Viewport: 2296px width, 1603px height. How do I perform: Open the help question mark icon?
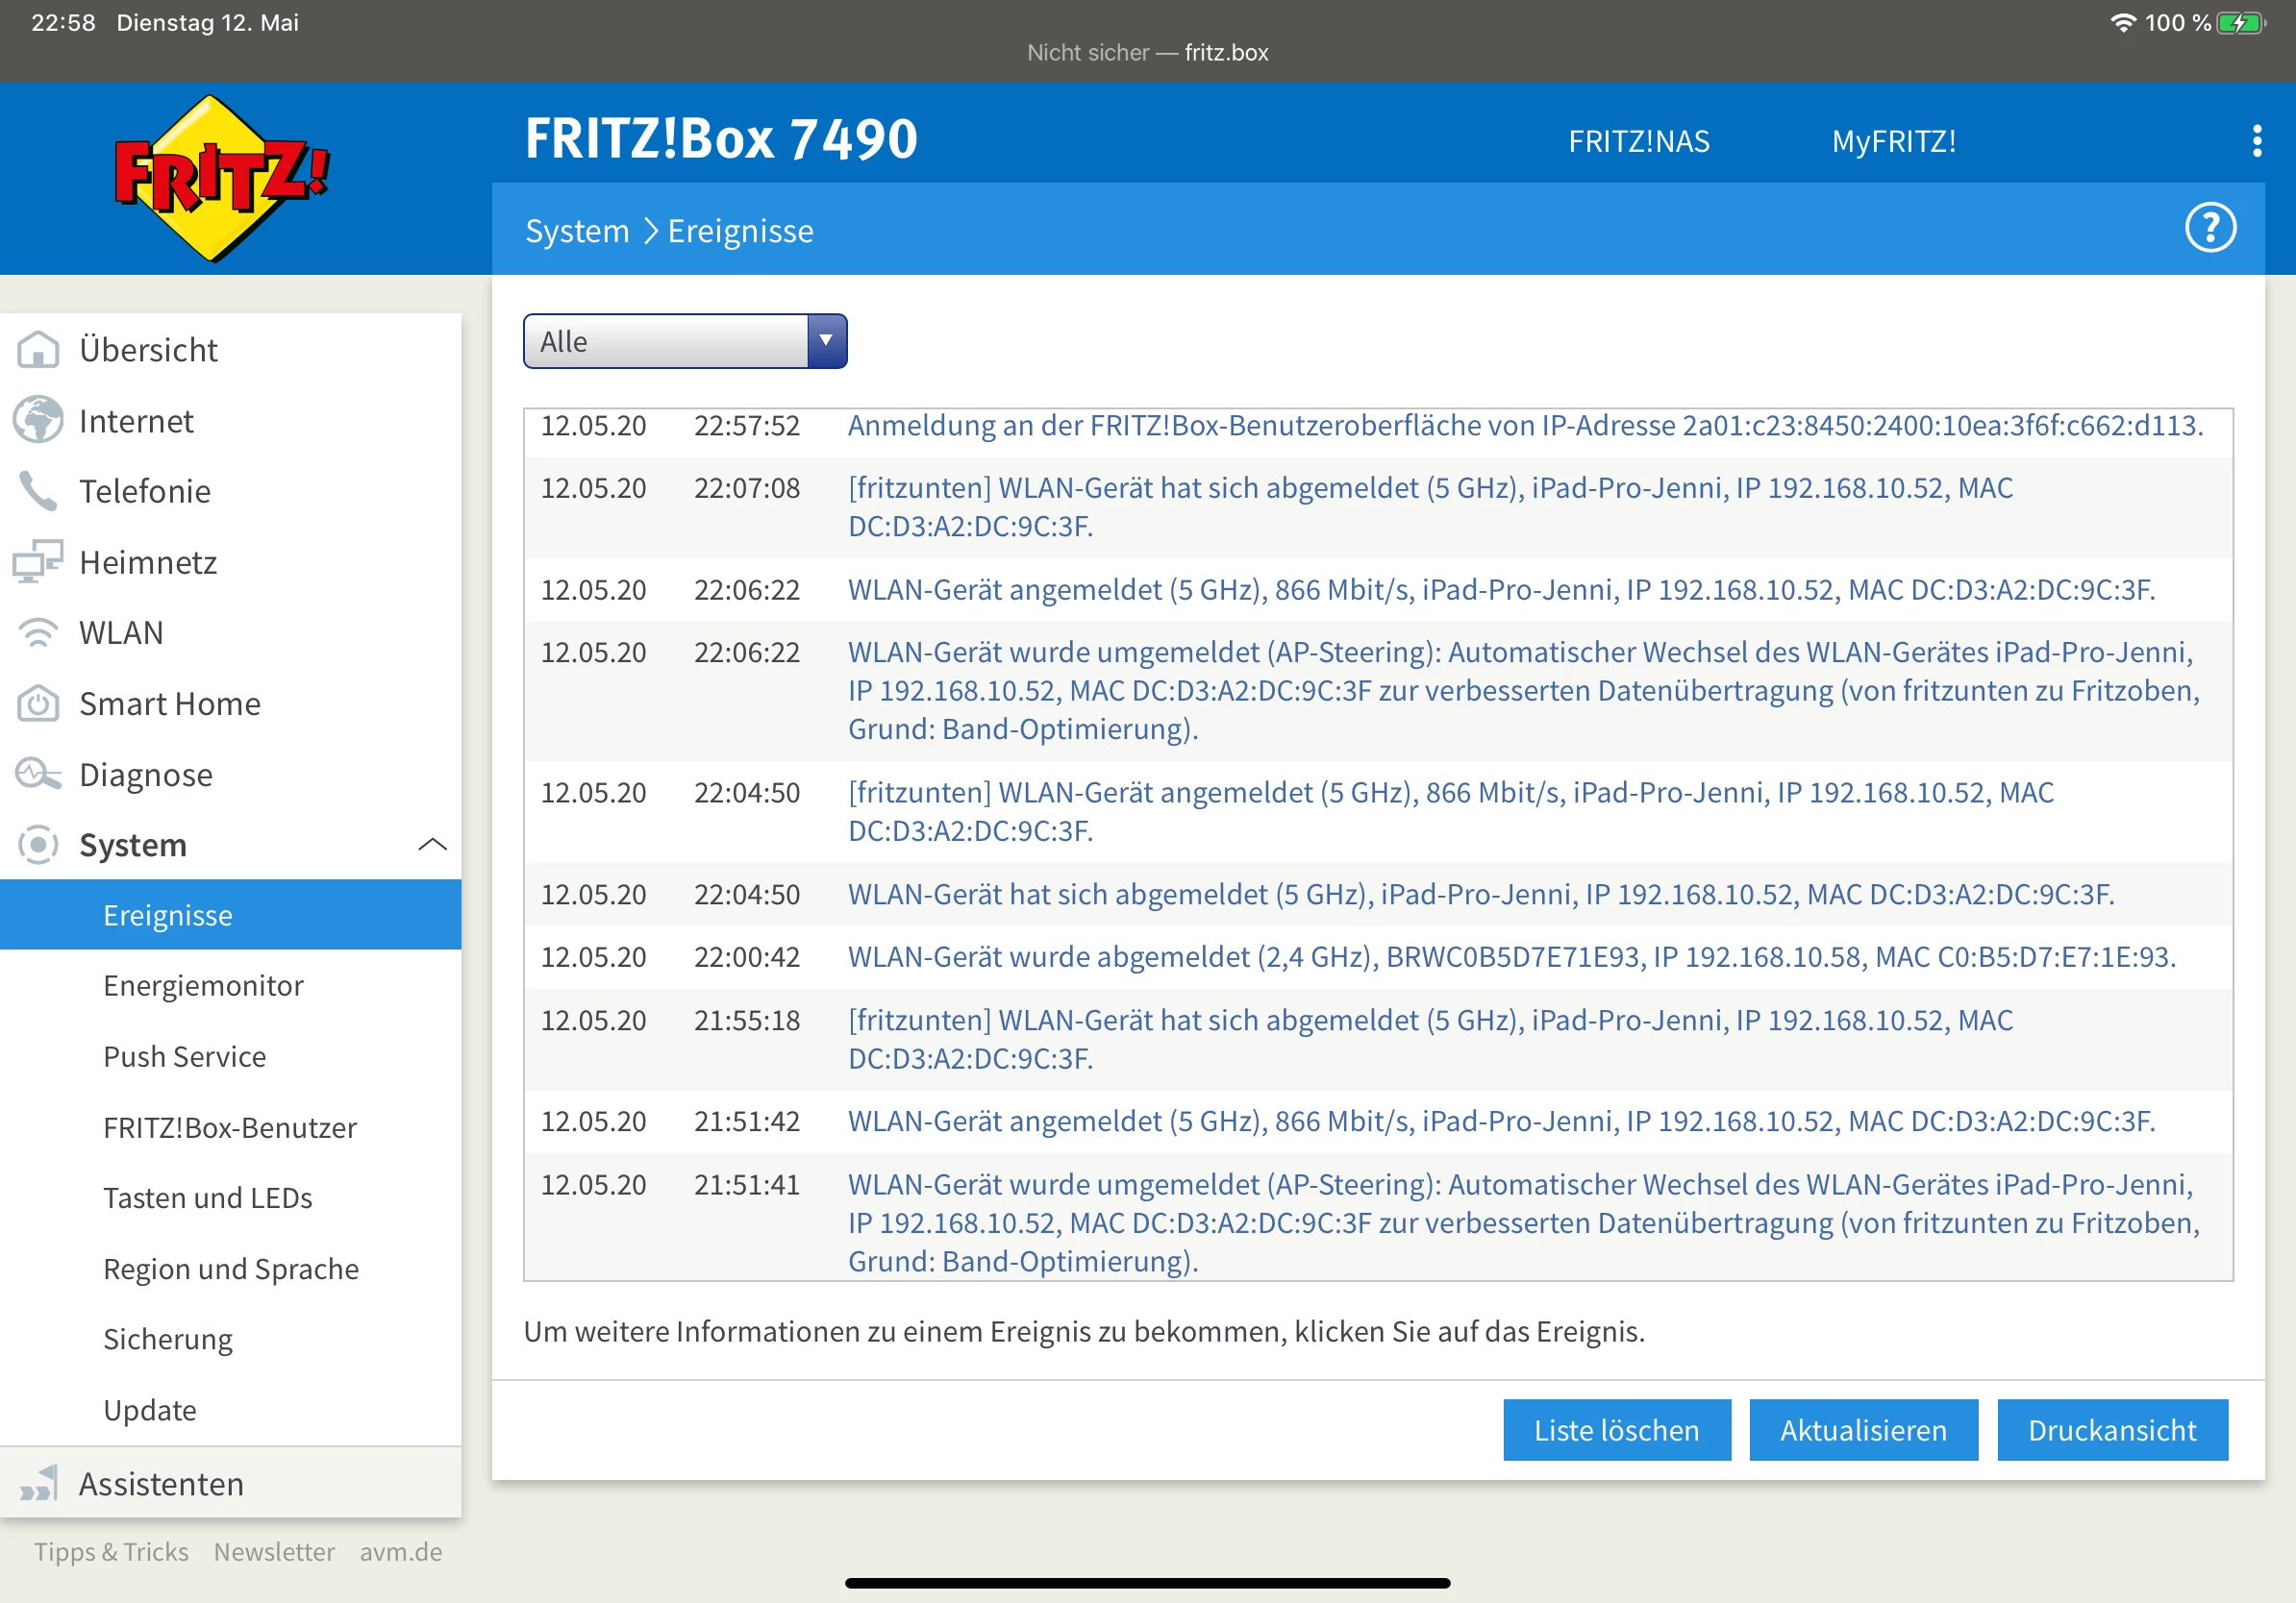tap(2209, 229)
